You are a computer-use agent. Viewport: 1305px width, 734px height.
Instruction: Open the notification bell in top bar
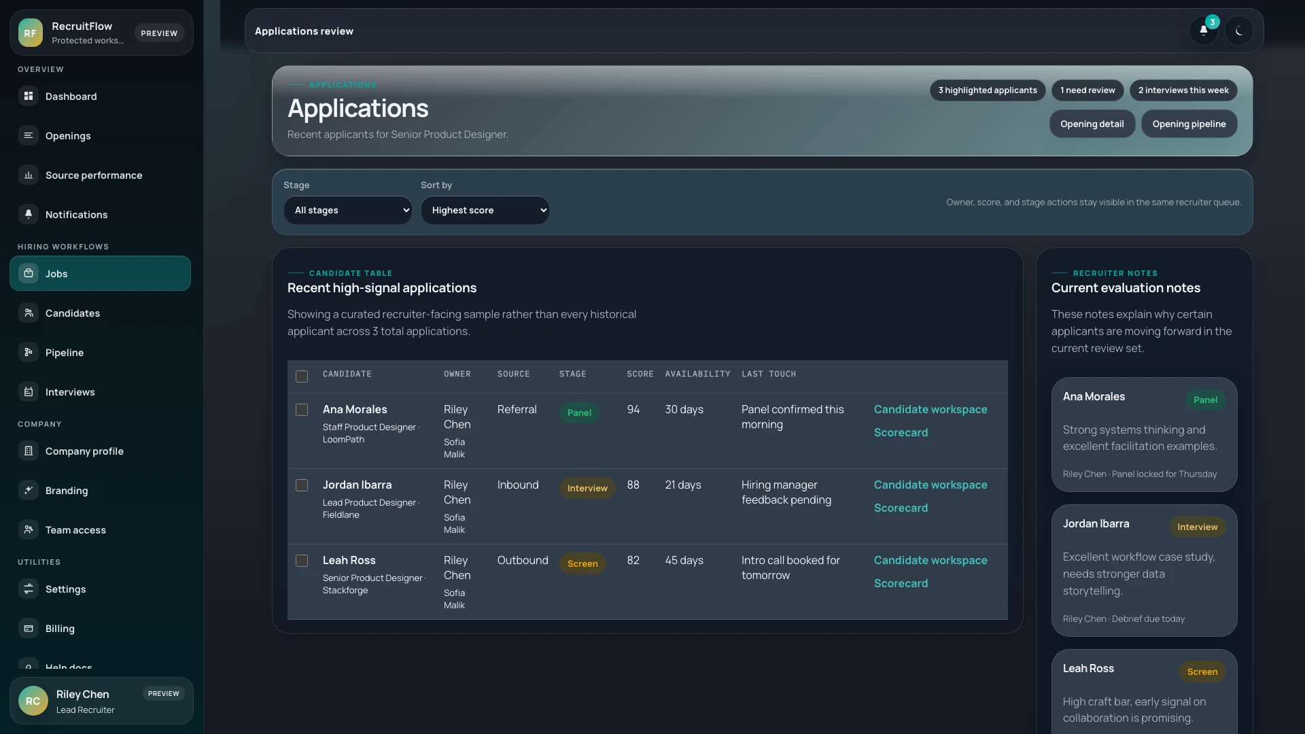[1204, 31]
